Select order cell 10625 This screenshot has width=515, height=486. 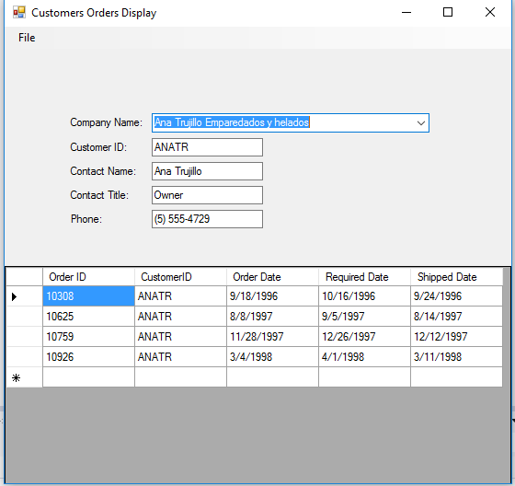88,317
